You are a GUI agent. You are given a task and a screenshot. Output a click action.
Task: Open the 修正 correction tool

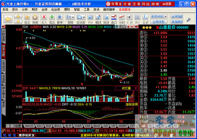point(27,19)
